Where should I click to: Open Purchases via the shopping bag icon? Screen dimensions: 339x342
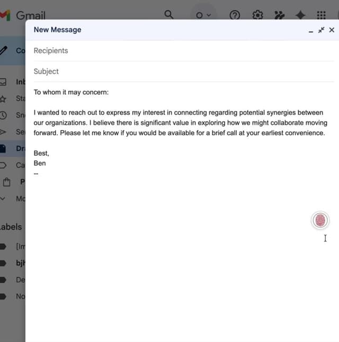(x=7, y=182)
